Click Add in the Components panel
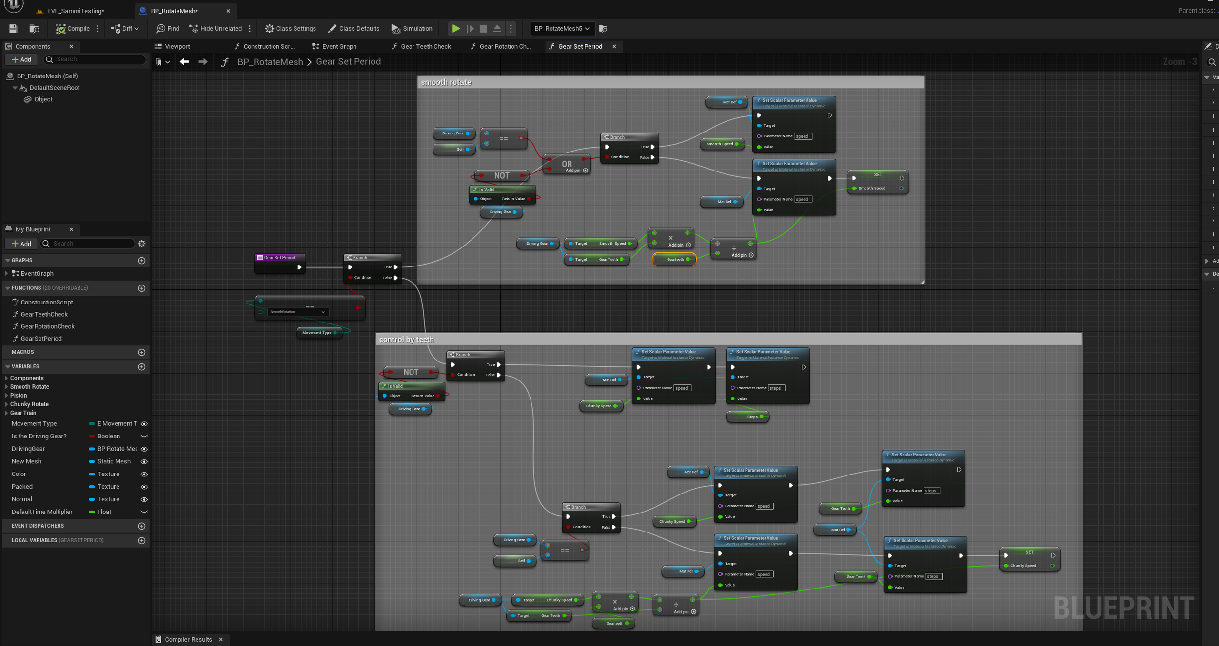Image resolution: width=1219 pixels, height=646 pixels. pyautogui.click(x=21, y=59)
